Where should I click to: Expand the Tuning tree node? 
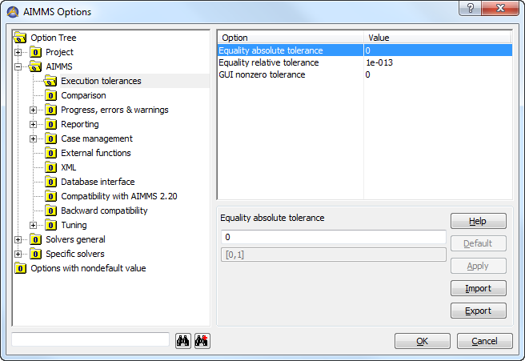(x=33, y=225)
